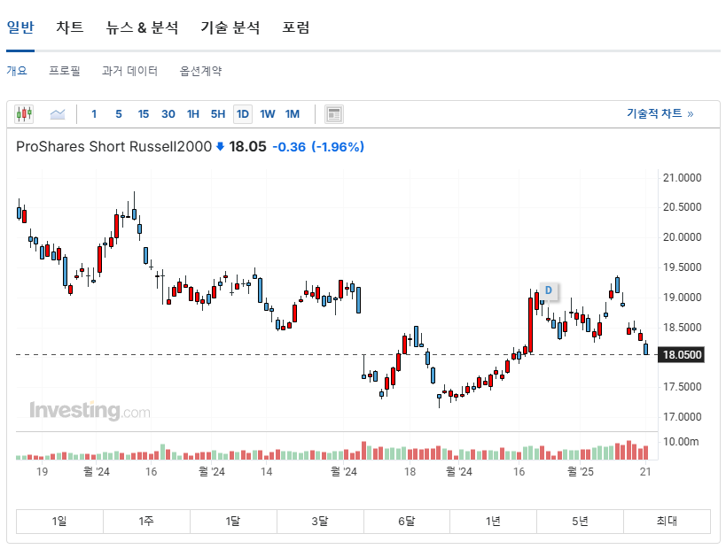Open the news overlay icon in toolbar

(x=334, y=114)
